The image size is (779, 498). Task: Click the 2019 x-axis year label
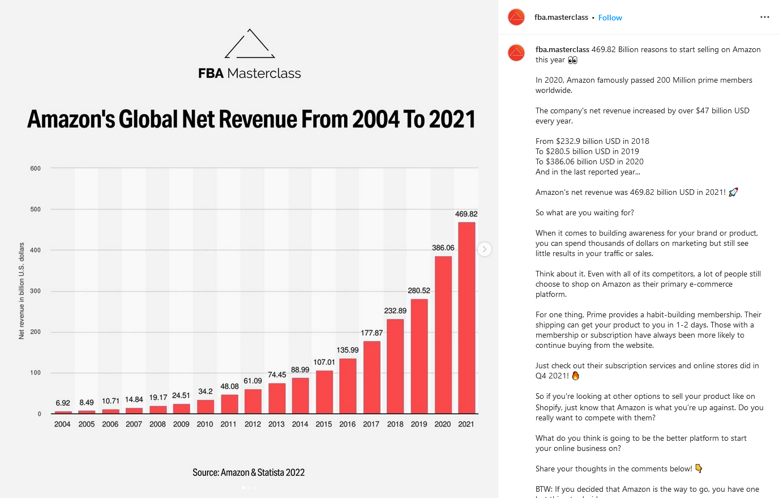click(419, 424)
